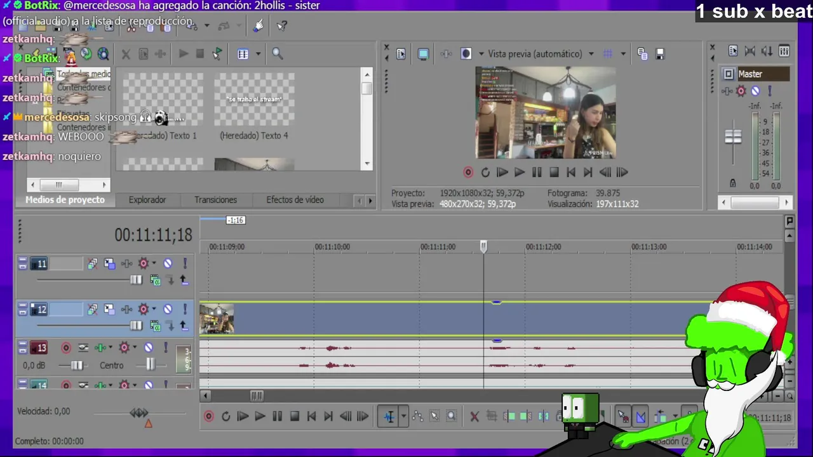Image resolution: width=813 pixels, height=457 pixels.
Task: Solo video track 11
Action: (185, 263)
